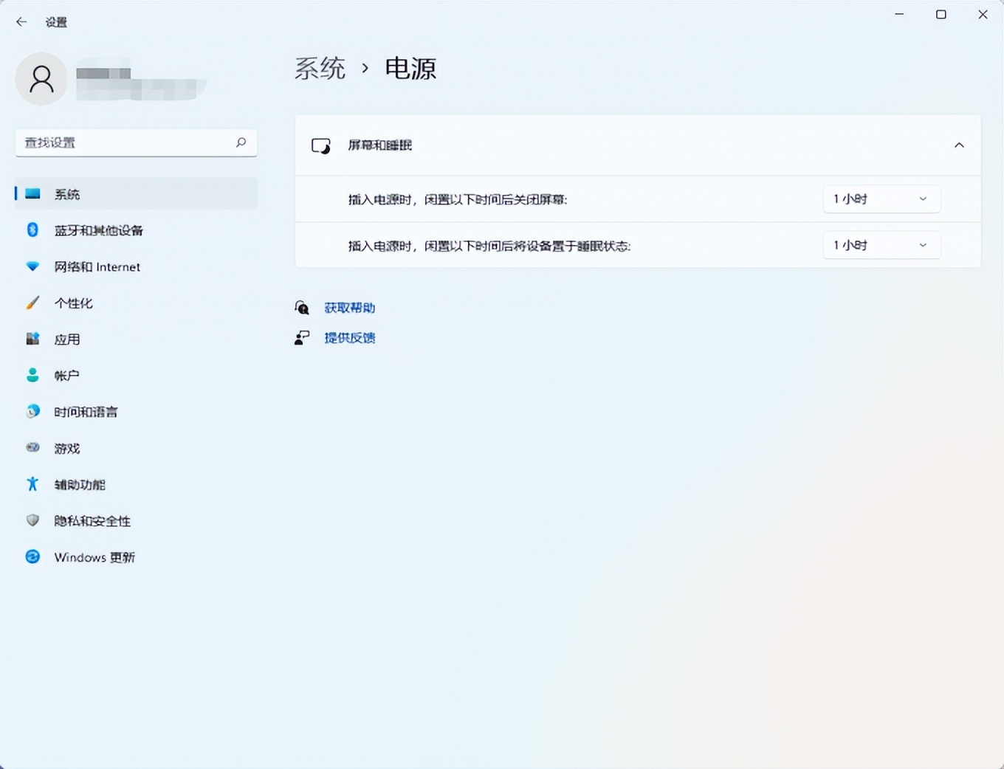Open 应用 settings from the sidebar
This screenshot has height=769, width=1004.
click(67, 339)
